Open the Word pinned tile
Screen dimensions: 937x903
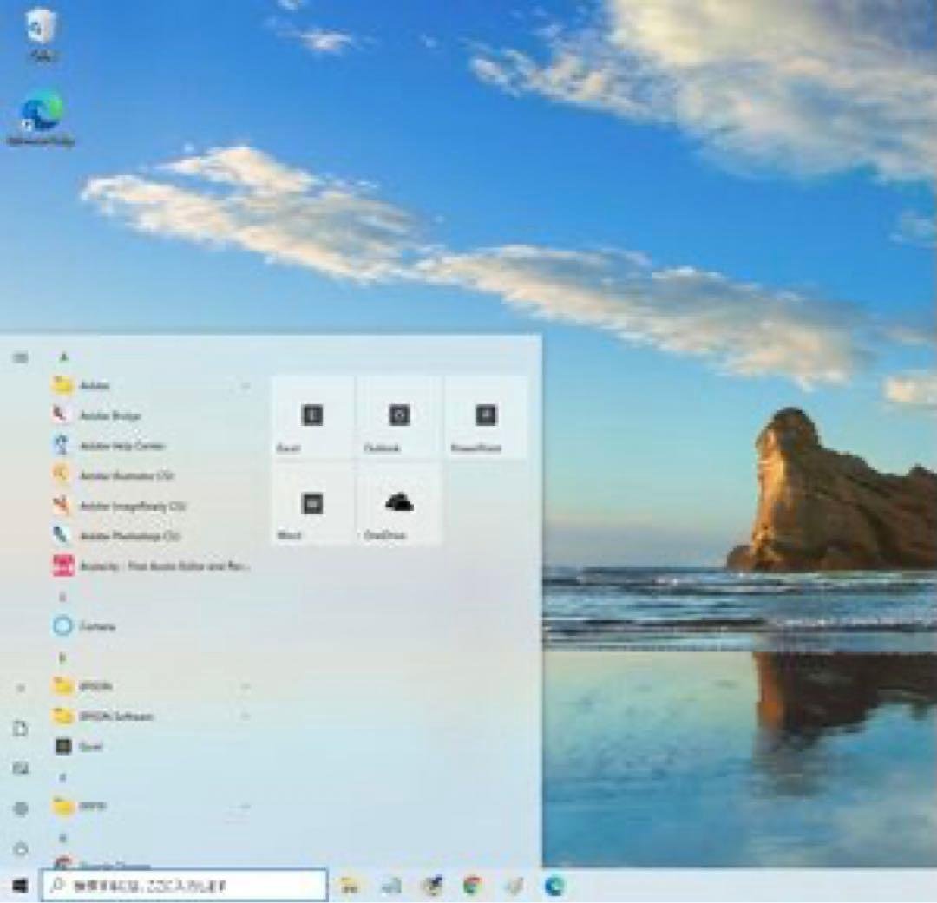312,504
